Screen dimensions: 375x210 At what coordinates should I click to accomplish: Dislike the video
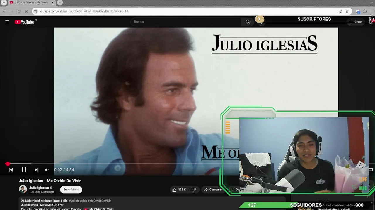(194, 190)
